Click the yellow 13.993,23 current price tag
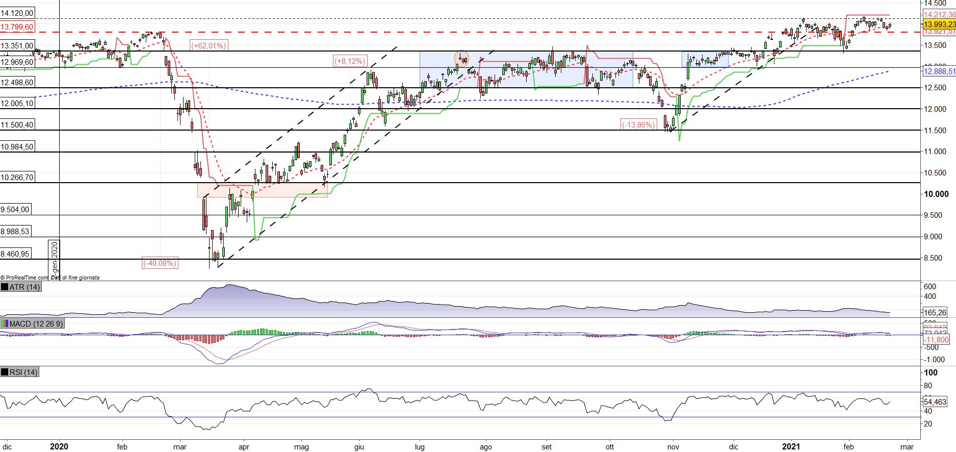 pos(939,24)
